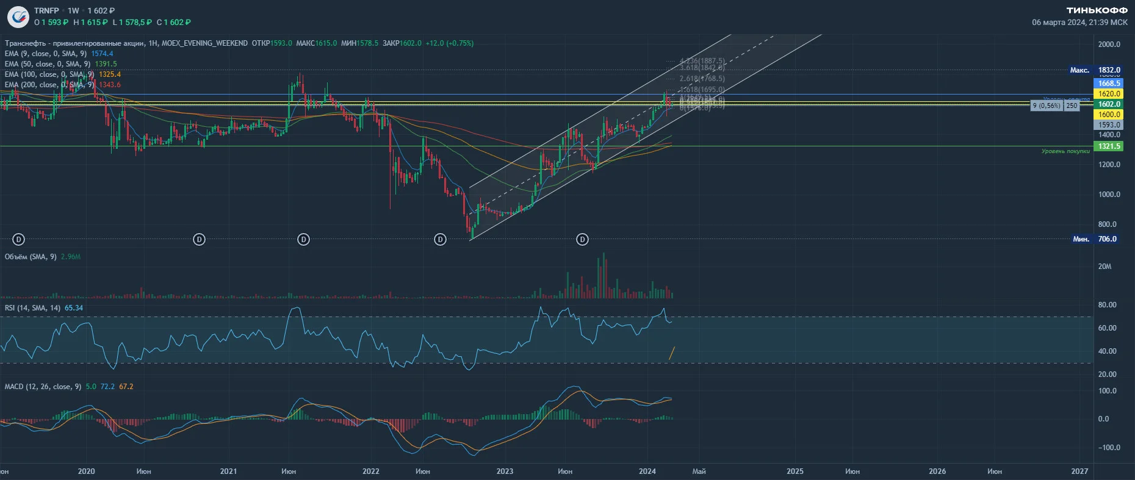The image size is (1135, 480).
Task: Click the Уровень покупки line label
Action: (1065, 151)
